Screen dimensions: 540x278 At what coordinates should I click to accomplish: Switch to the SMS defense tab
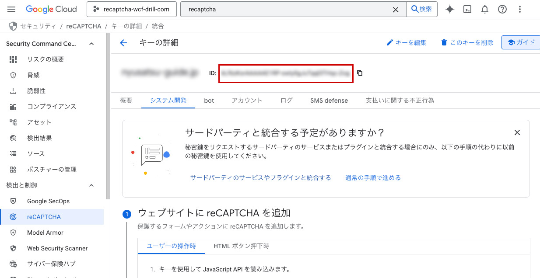tap(329, 101)
